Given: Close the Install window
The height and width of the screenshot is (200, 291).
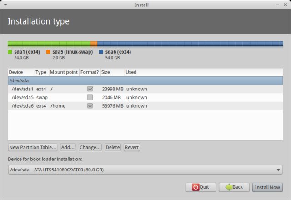Looking at the screenshot, I should click(x=286, y=5).
